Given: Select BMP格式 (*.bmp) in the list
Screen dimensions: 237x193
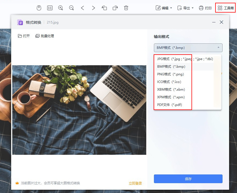Looking at the screenshot, I should pyautogui.click(x=184, y=67).
